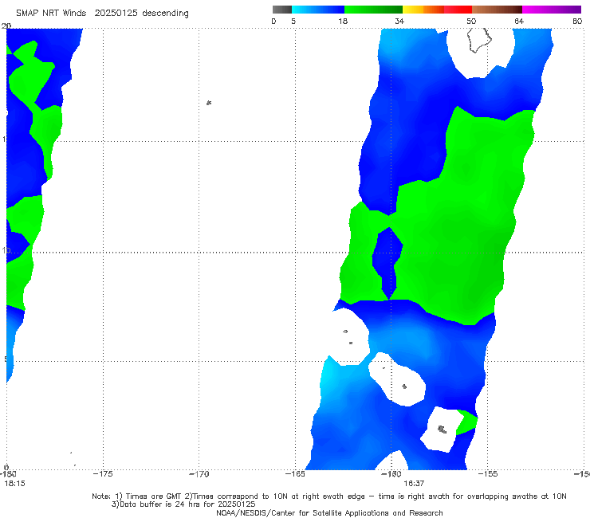590x518 pixels.
Task: Click the longitude label '-170'
Action: [x=199, y=474]
